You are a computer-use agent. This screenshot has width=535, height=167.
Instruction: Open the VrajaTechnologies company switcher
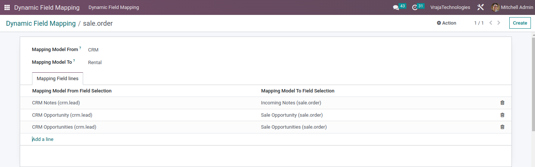pyautogui.click(x=450, y=7)
